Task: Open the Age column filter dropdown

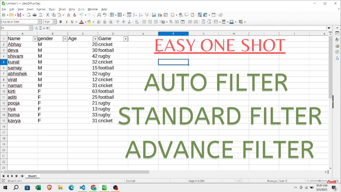Action: tap(95, 39)
